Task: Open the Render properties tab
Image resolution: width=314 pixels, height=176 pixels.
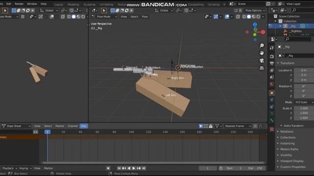Action: (272, 57)
